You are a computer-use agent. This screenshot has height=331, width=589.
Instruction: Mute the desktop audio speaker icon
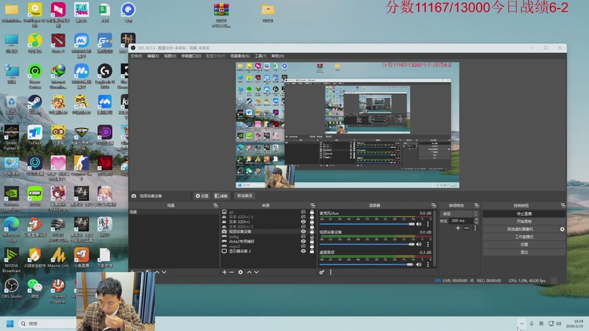point(419,264)
